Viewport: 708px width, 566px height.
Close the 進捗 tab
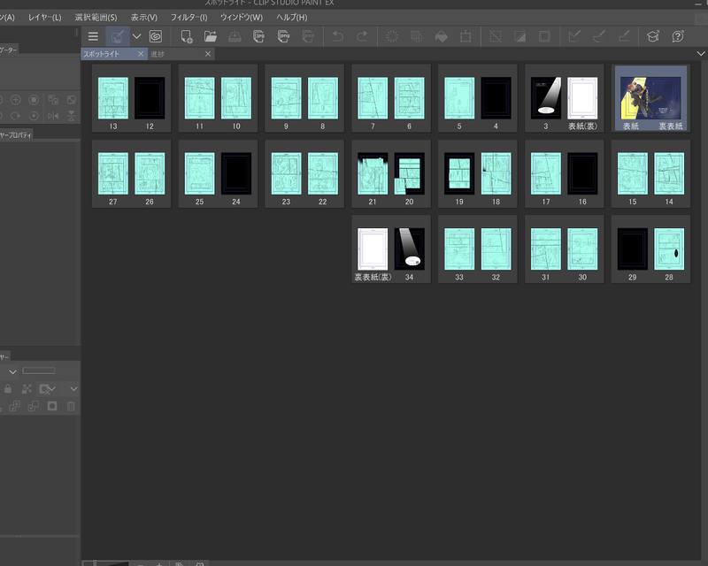tap(208, 54)
